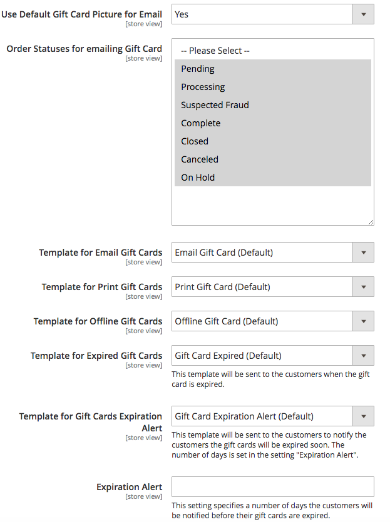
Task: Click 'Template for Email Gift Cards' label
Action: [x=101, y=253]
